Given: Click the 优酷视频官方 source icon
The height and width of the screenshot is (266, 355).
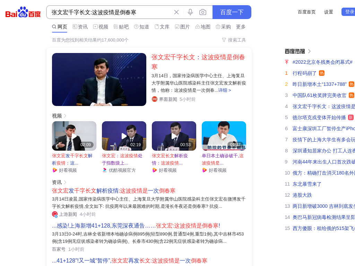Looking at the screenshot, I should (x=105, y=170).
